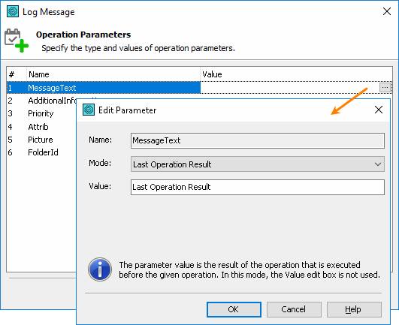Close the Edit Parameter dialog
Viewport: 399px width, 325px height.
pyautogui.click(x=379, y=110)
